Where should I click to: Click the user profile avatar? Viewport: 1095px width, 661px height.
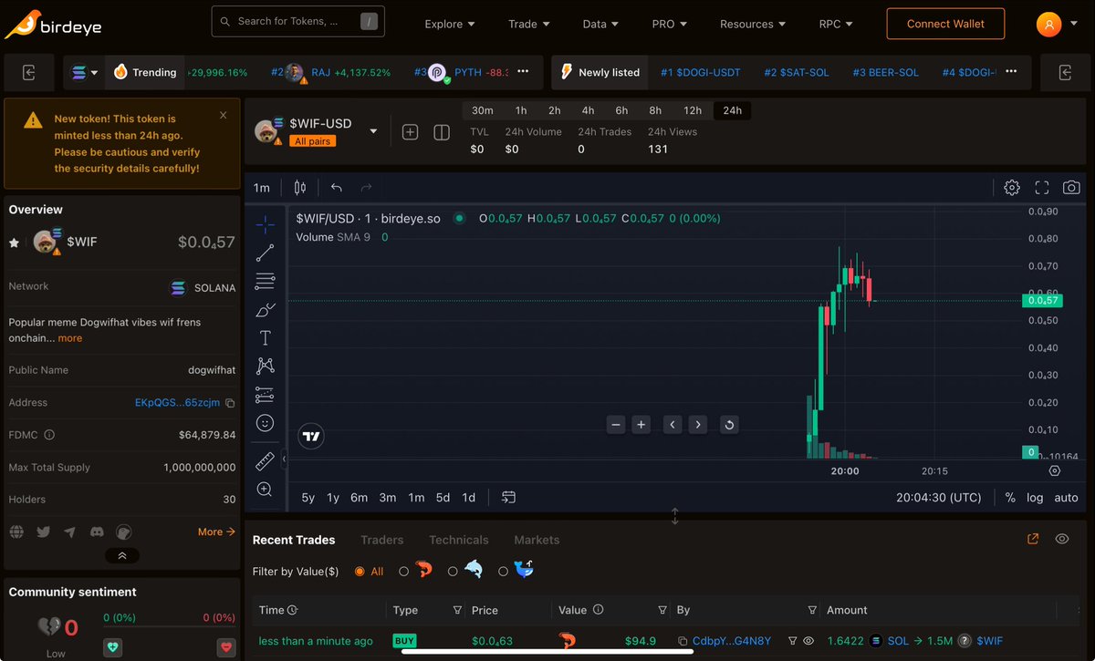click(x=1048, y=24)
